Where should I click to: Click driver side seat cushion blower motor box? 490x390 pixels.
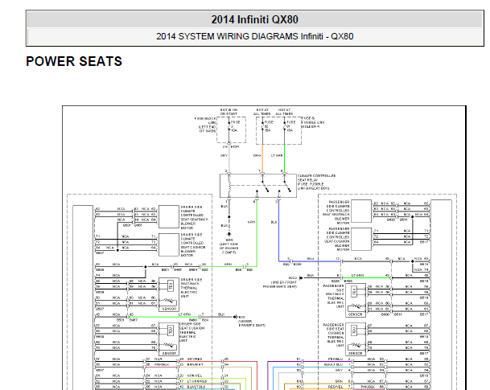(169, 244)
